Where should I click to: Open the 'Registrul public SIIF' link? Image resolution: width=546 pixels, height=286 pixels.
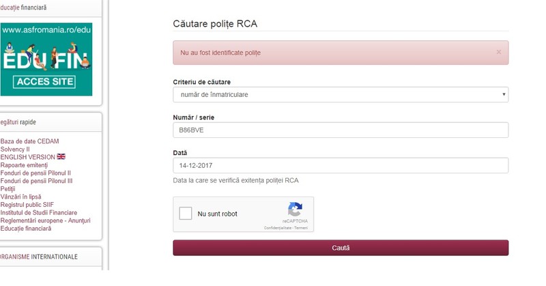tap(27, 205)
